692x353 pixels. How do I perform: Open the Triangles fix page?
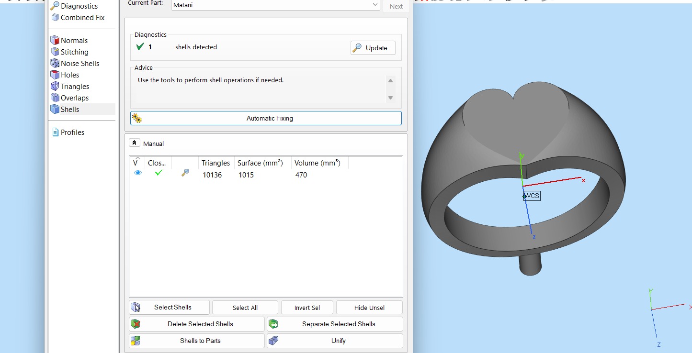70,87
